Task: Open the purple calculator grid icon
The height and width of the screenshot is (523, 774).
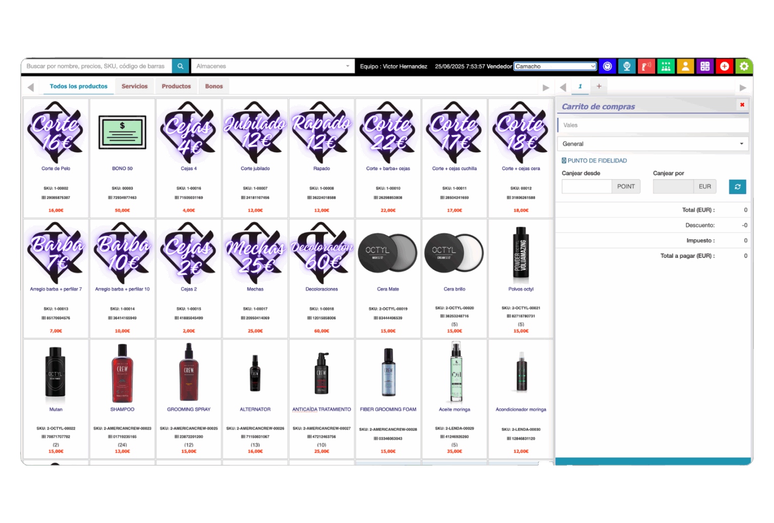Action: (705, 66)
